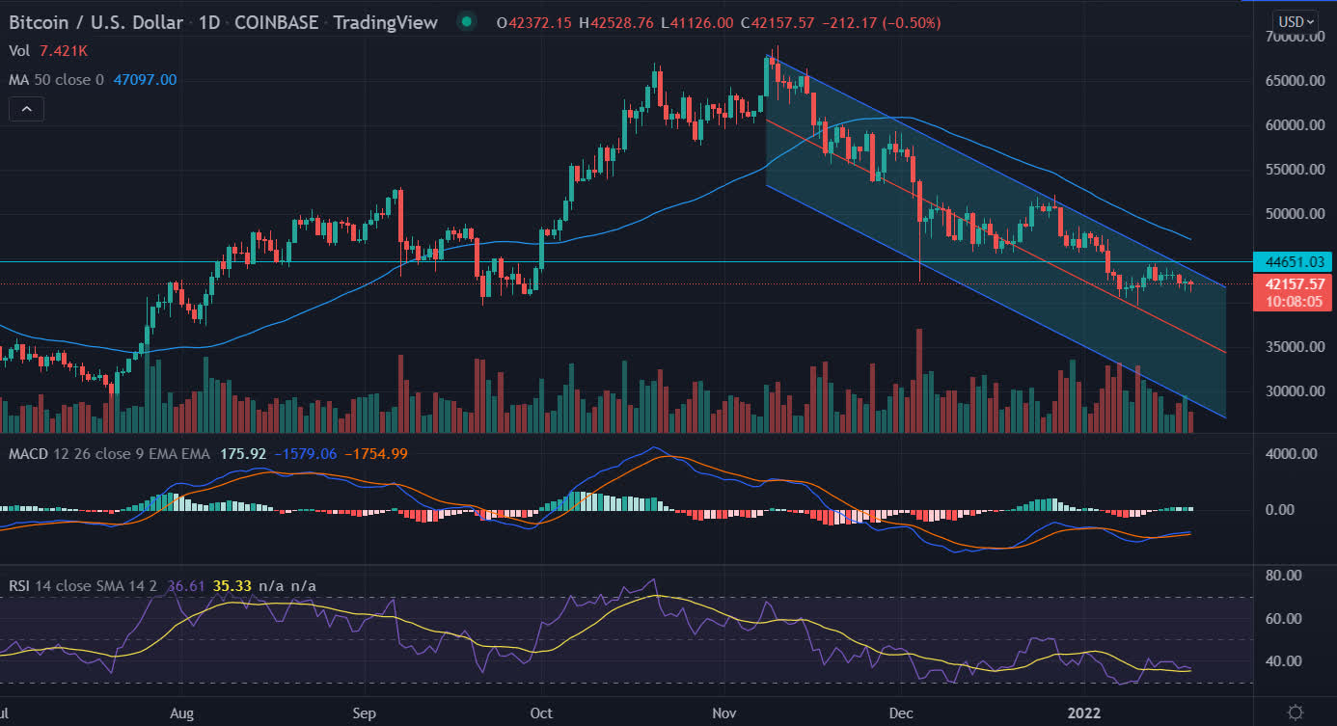
Task: Open the USD currency dropdown
Action: click(x=1295, y=21)
